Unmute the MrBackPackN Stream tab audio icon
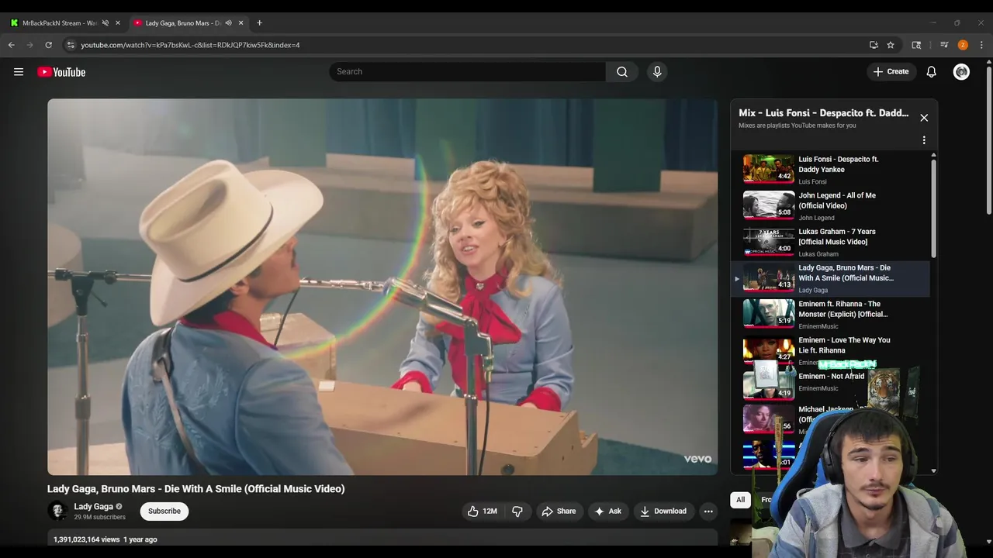This screenshot has height=558, width=993. coord(105,23)
